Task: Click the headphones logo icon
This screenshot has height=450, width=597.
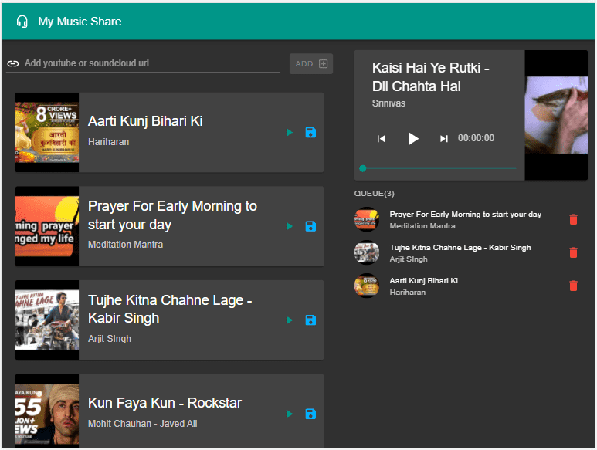Action: tap(22, 22)
